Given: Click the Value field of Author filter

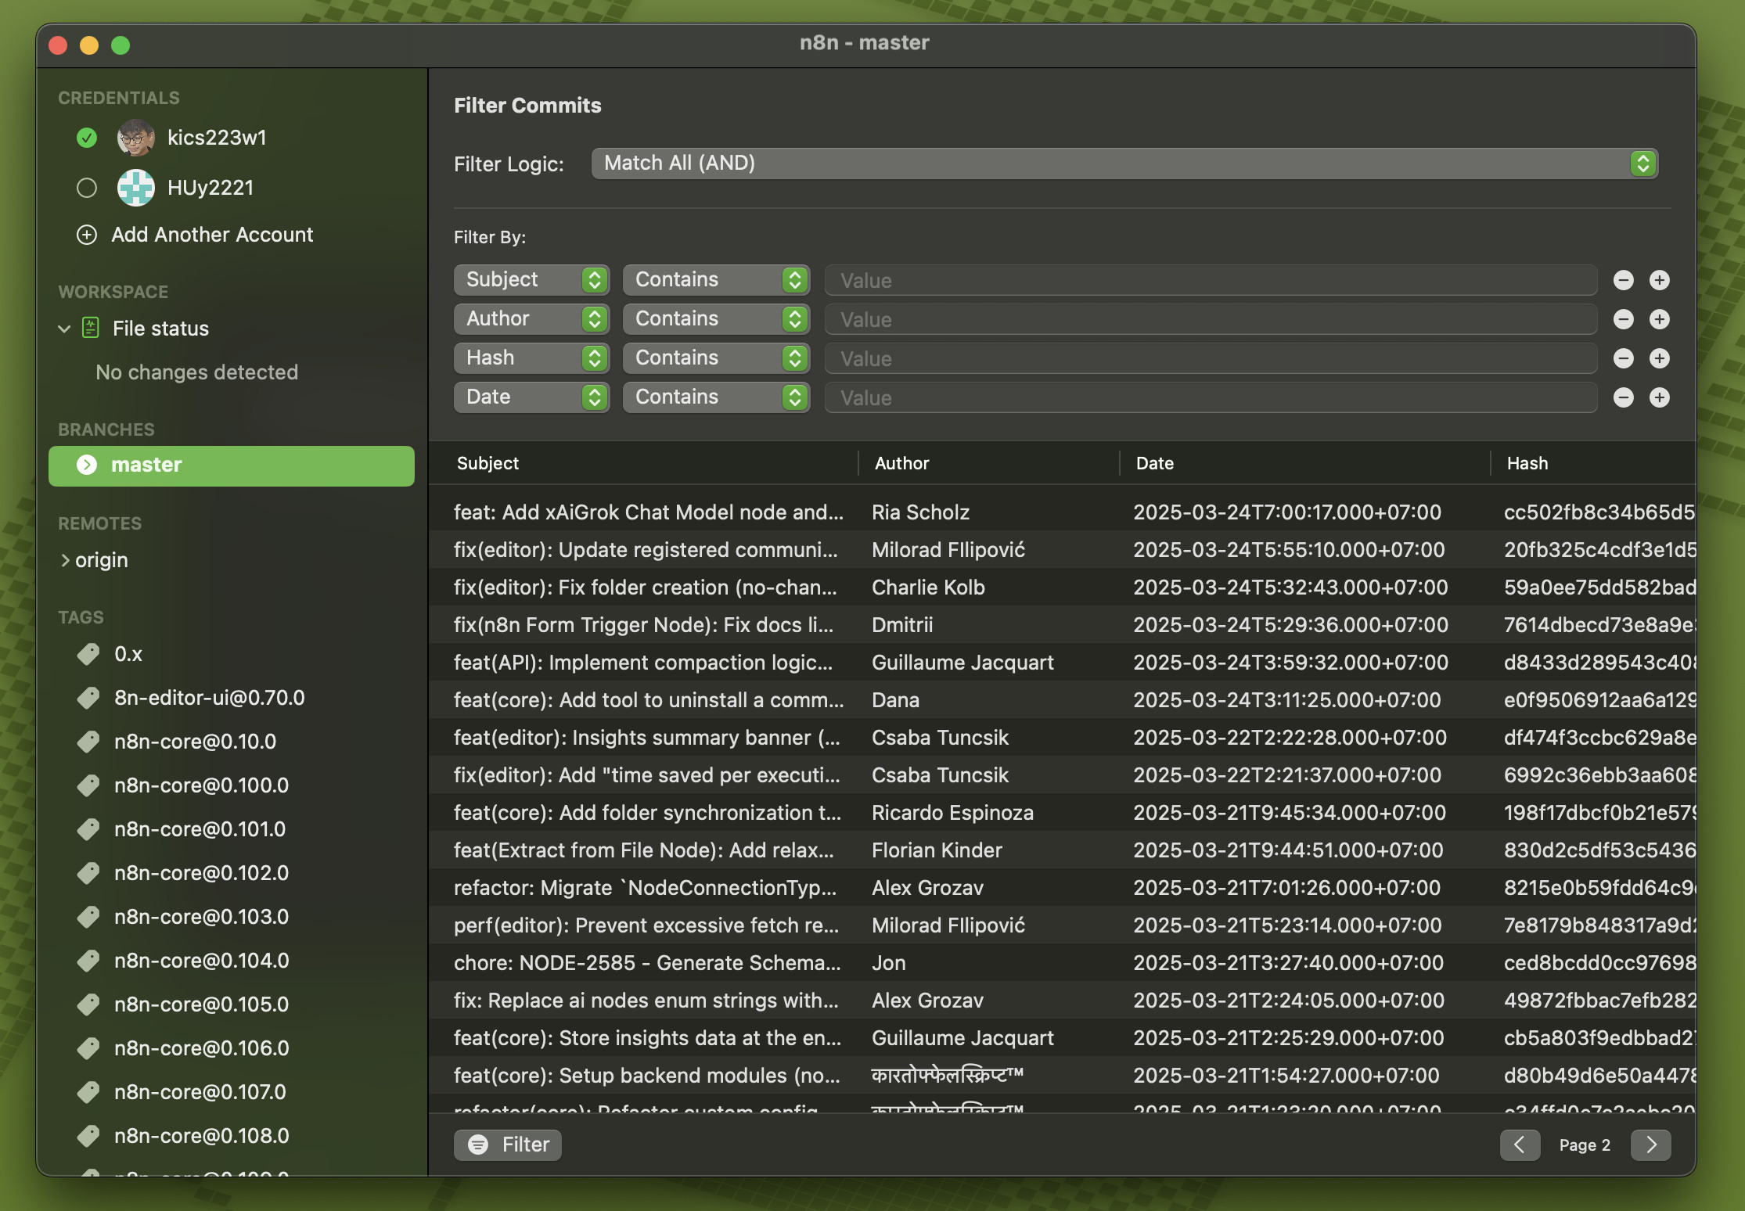Looking at the screenshot, I should (1211, 319).
